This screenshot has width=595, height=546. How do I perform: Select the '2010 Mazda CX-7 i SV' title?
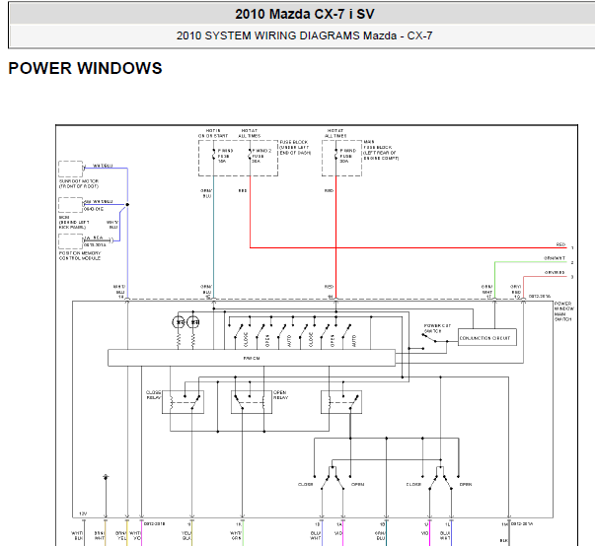coord(304,14)
